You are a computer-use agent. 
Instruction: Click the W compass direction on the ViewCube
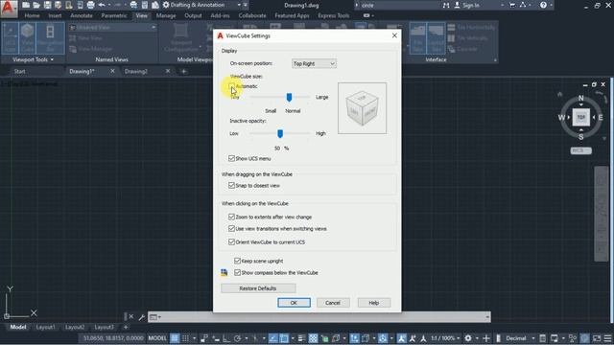click(x=561, y=117)
